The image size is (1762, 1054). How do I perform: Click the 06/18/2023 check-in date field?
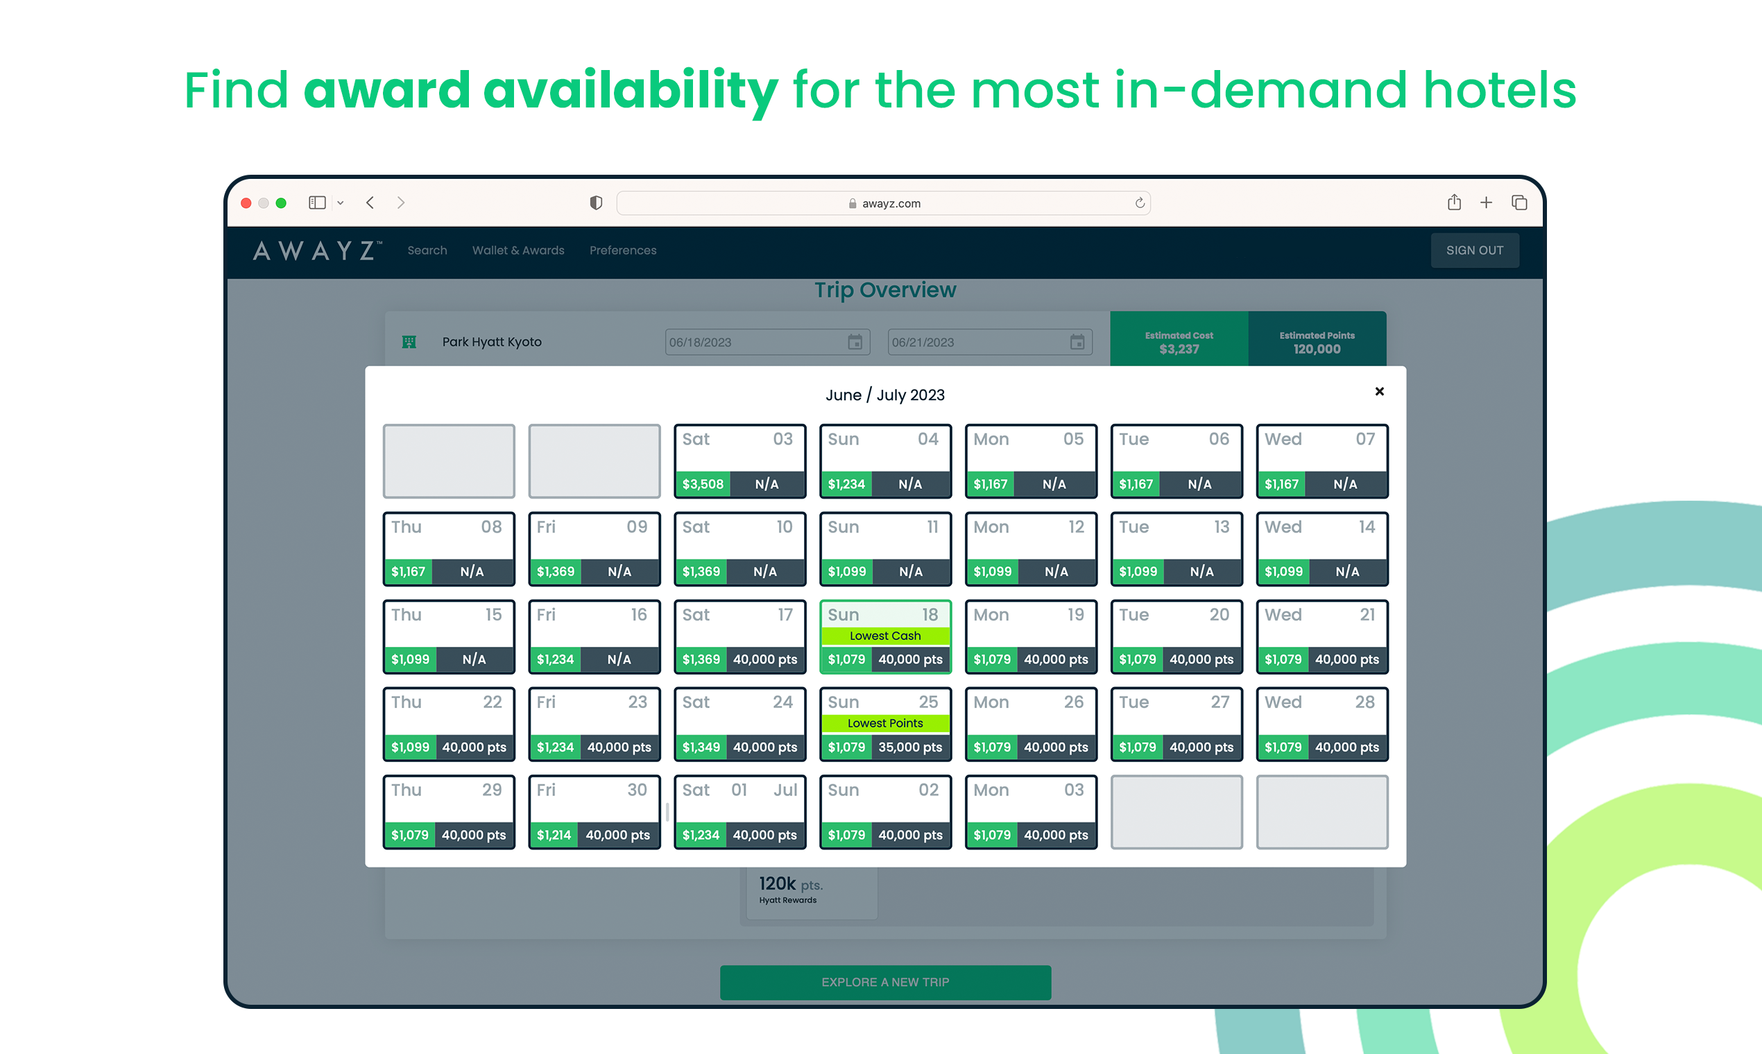click(x=767, y=343)
